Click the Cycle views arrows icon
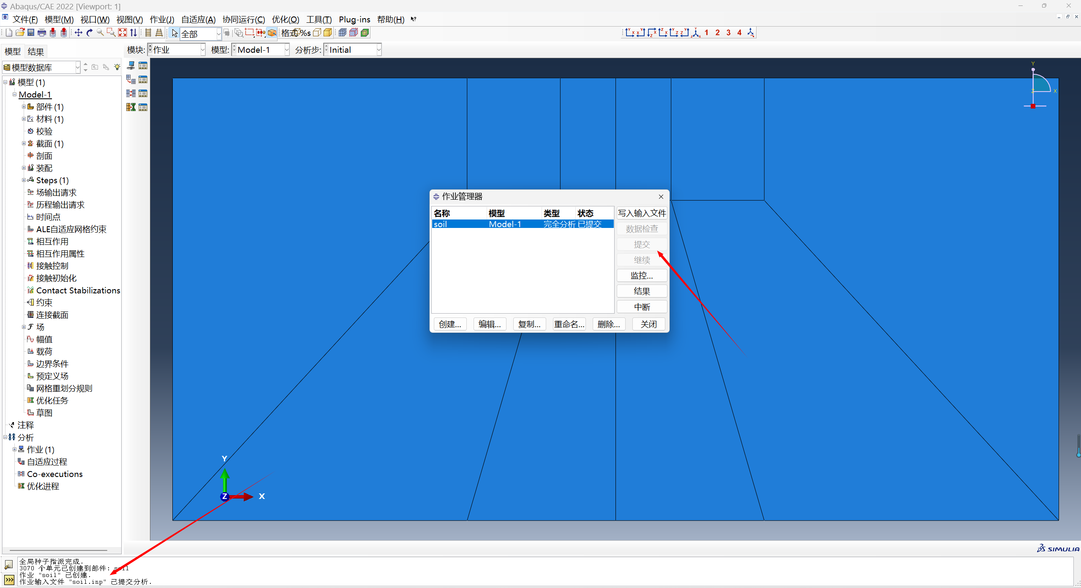The width and height of the screenshot is (1081, 588). (133, 33)
